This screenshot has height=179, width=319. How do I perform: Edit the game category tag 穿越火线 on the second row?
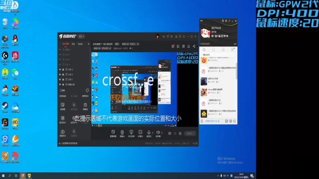(x=102, y=48)
